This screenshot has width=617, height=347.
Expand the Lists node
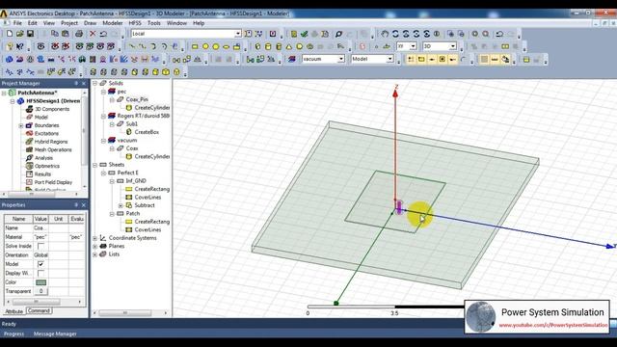tap(94, 254)
